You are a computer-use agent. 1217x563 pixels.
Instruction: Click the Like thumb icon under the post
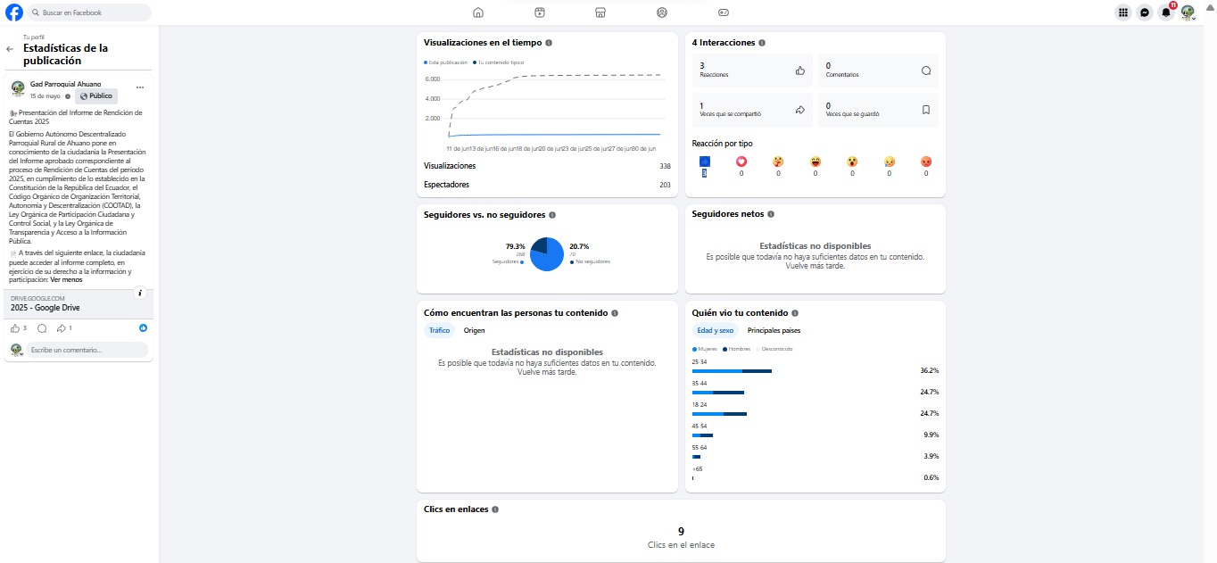click(x=15, y=328)
